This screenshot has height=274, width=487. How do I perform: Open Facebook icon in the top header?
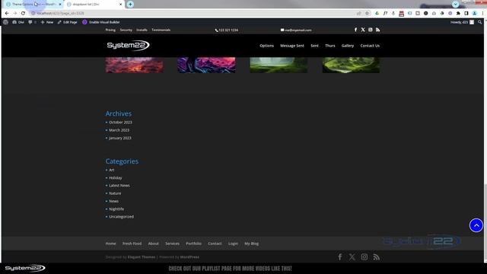pyautogui.click(x=355, y=30)
